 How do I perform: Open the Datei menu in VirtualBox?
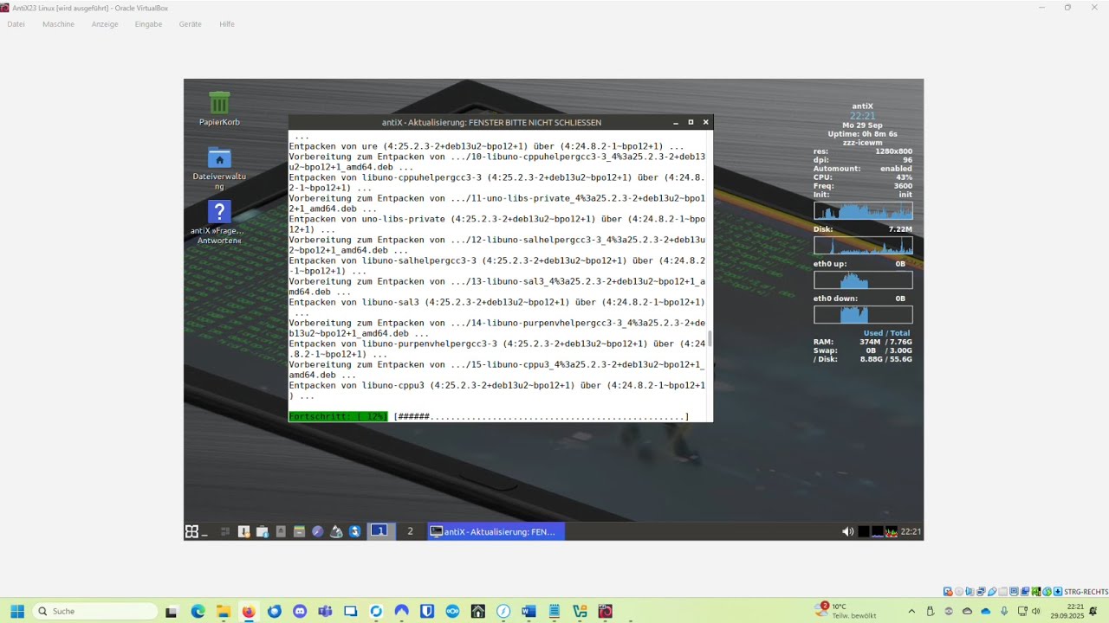click(16, 24)
